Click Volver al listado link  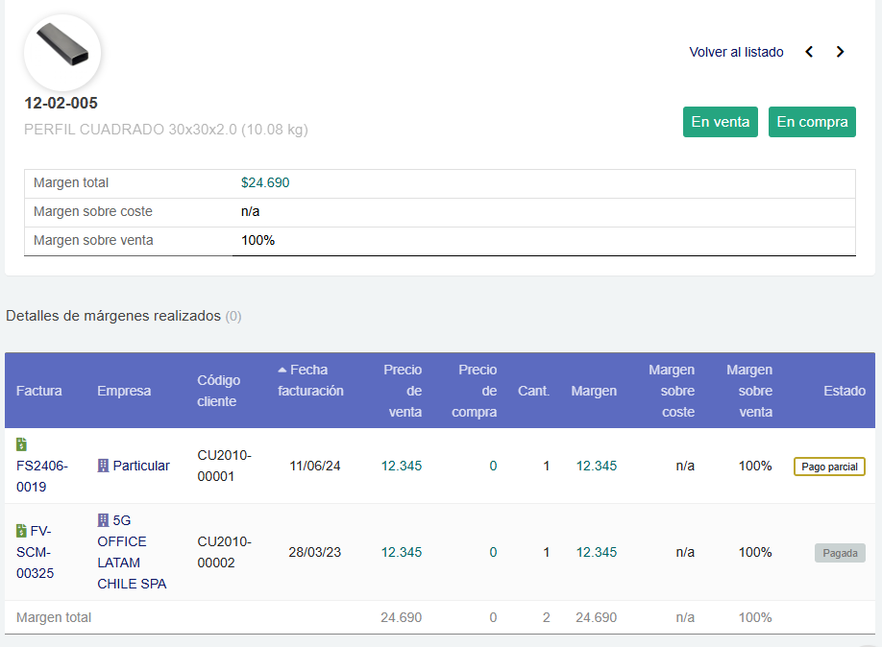click(x=736, y=52)
